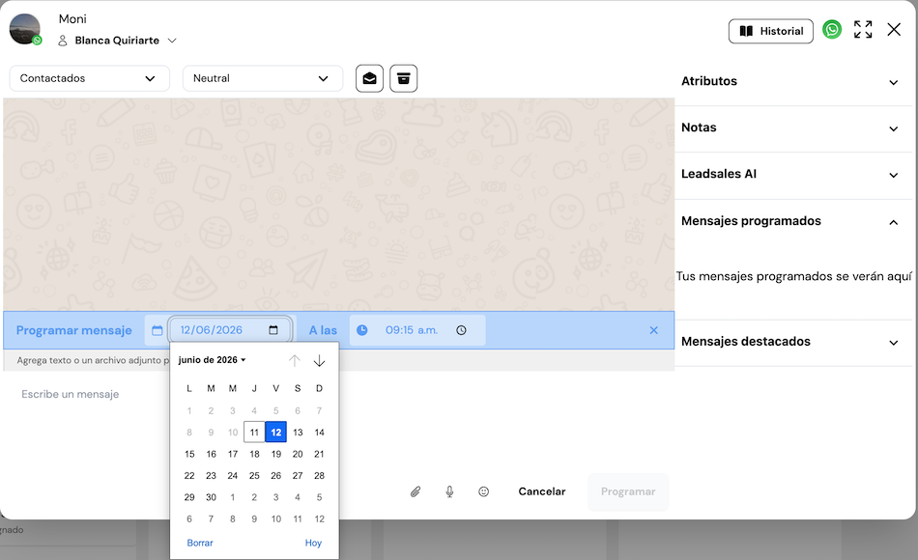Expand the Atributos section
The width and height of the screenshot is (918, 560).
pyautogui.click(x=793, y=82)
